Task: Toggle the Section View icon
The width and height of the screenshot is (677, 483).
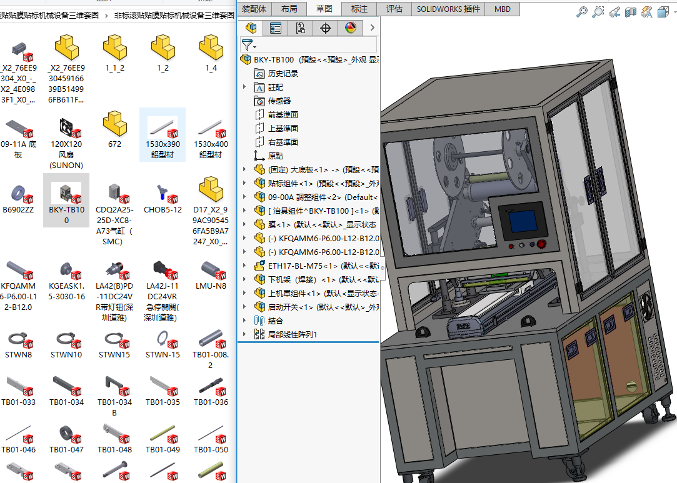Action: tap(631, 11)
